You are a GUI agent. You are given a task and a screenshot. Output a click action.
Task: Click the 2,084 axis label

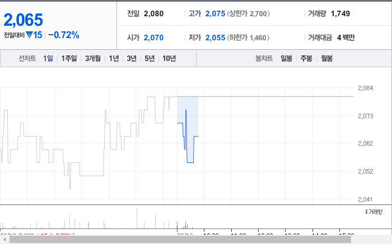[x=365, y=88]
